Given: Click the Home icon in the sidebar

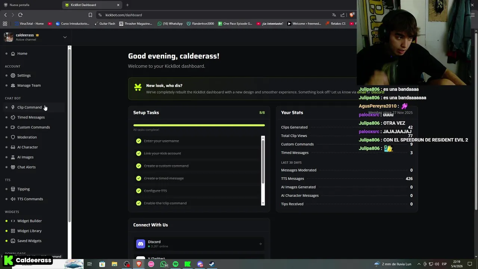Looking at the screenshot, I should pyautogui.click(x=13, y=53).
